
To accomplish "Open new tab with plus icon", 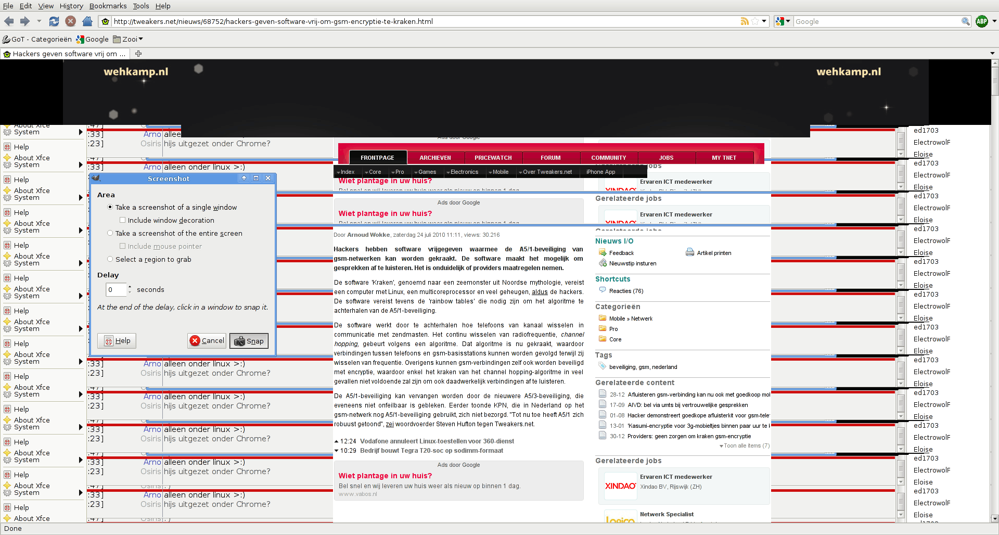I will pyautogui.click(x=138, y=54).
